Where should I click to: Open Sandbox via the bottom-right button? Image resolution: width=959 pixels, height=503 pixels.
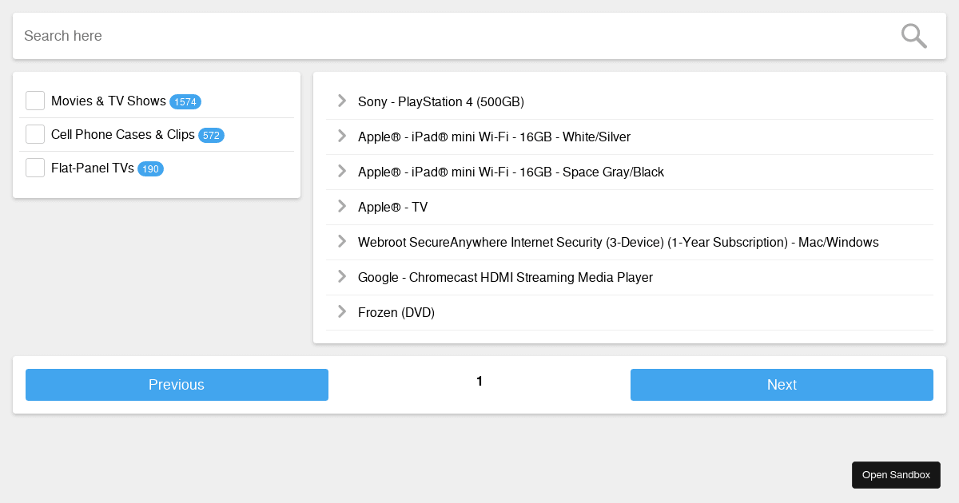coord(896,474)
